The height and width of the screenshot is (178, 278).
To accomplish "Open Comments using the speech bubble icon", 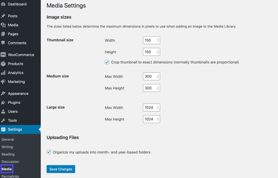I will pyautogui.click(x=4, y=43).
